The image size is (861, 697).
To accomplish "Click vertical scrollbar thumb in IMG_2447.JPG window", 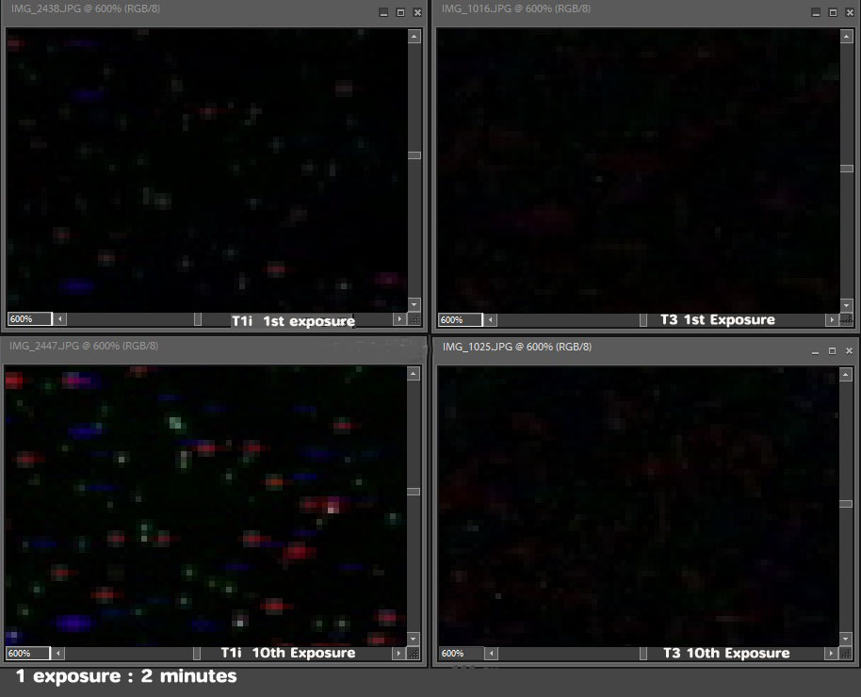I will pos(414,492).
